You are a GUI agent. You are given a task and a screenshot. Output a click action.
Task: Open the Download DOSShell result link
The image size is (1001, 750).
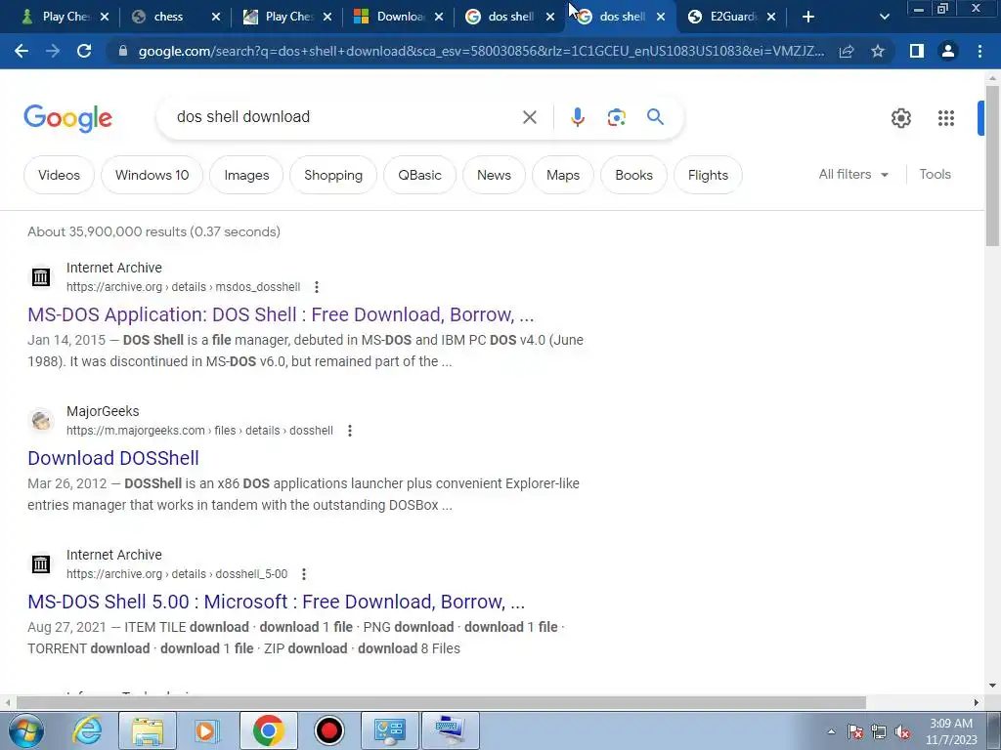113,458
